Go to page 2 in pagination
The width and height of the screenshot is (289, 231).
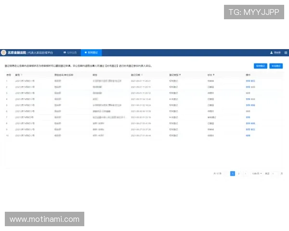pyautogui.click(x=239, y=173)
